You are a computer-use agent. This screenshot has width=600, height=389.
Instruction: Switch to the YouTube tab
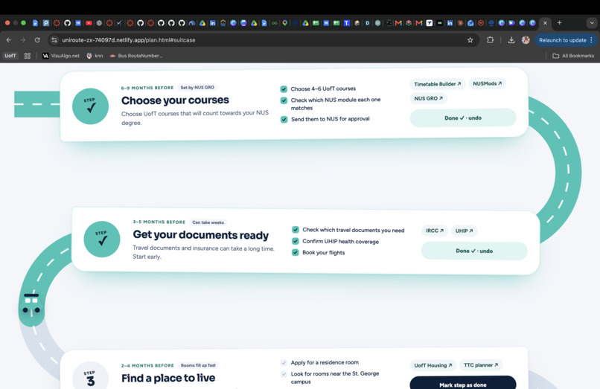(89, 23)
